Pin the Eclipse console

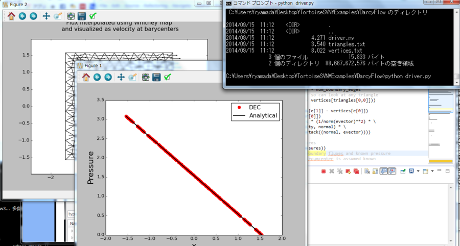(403, 171)
